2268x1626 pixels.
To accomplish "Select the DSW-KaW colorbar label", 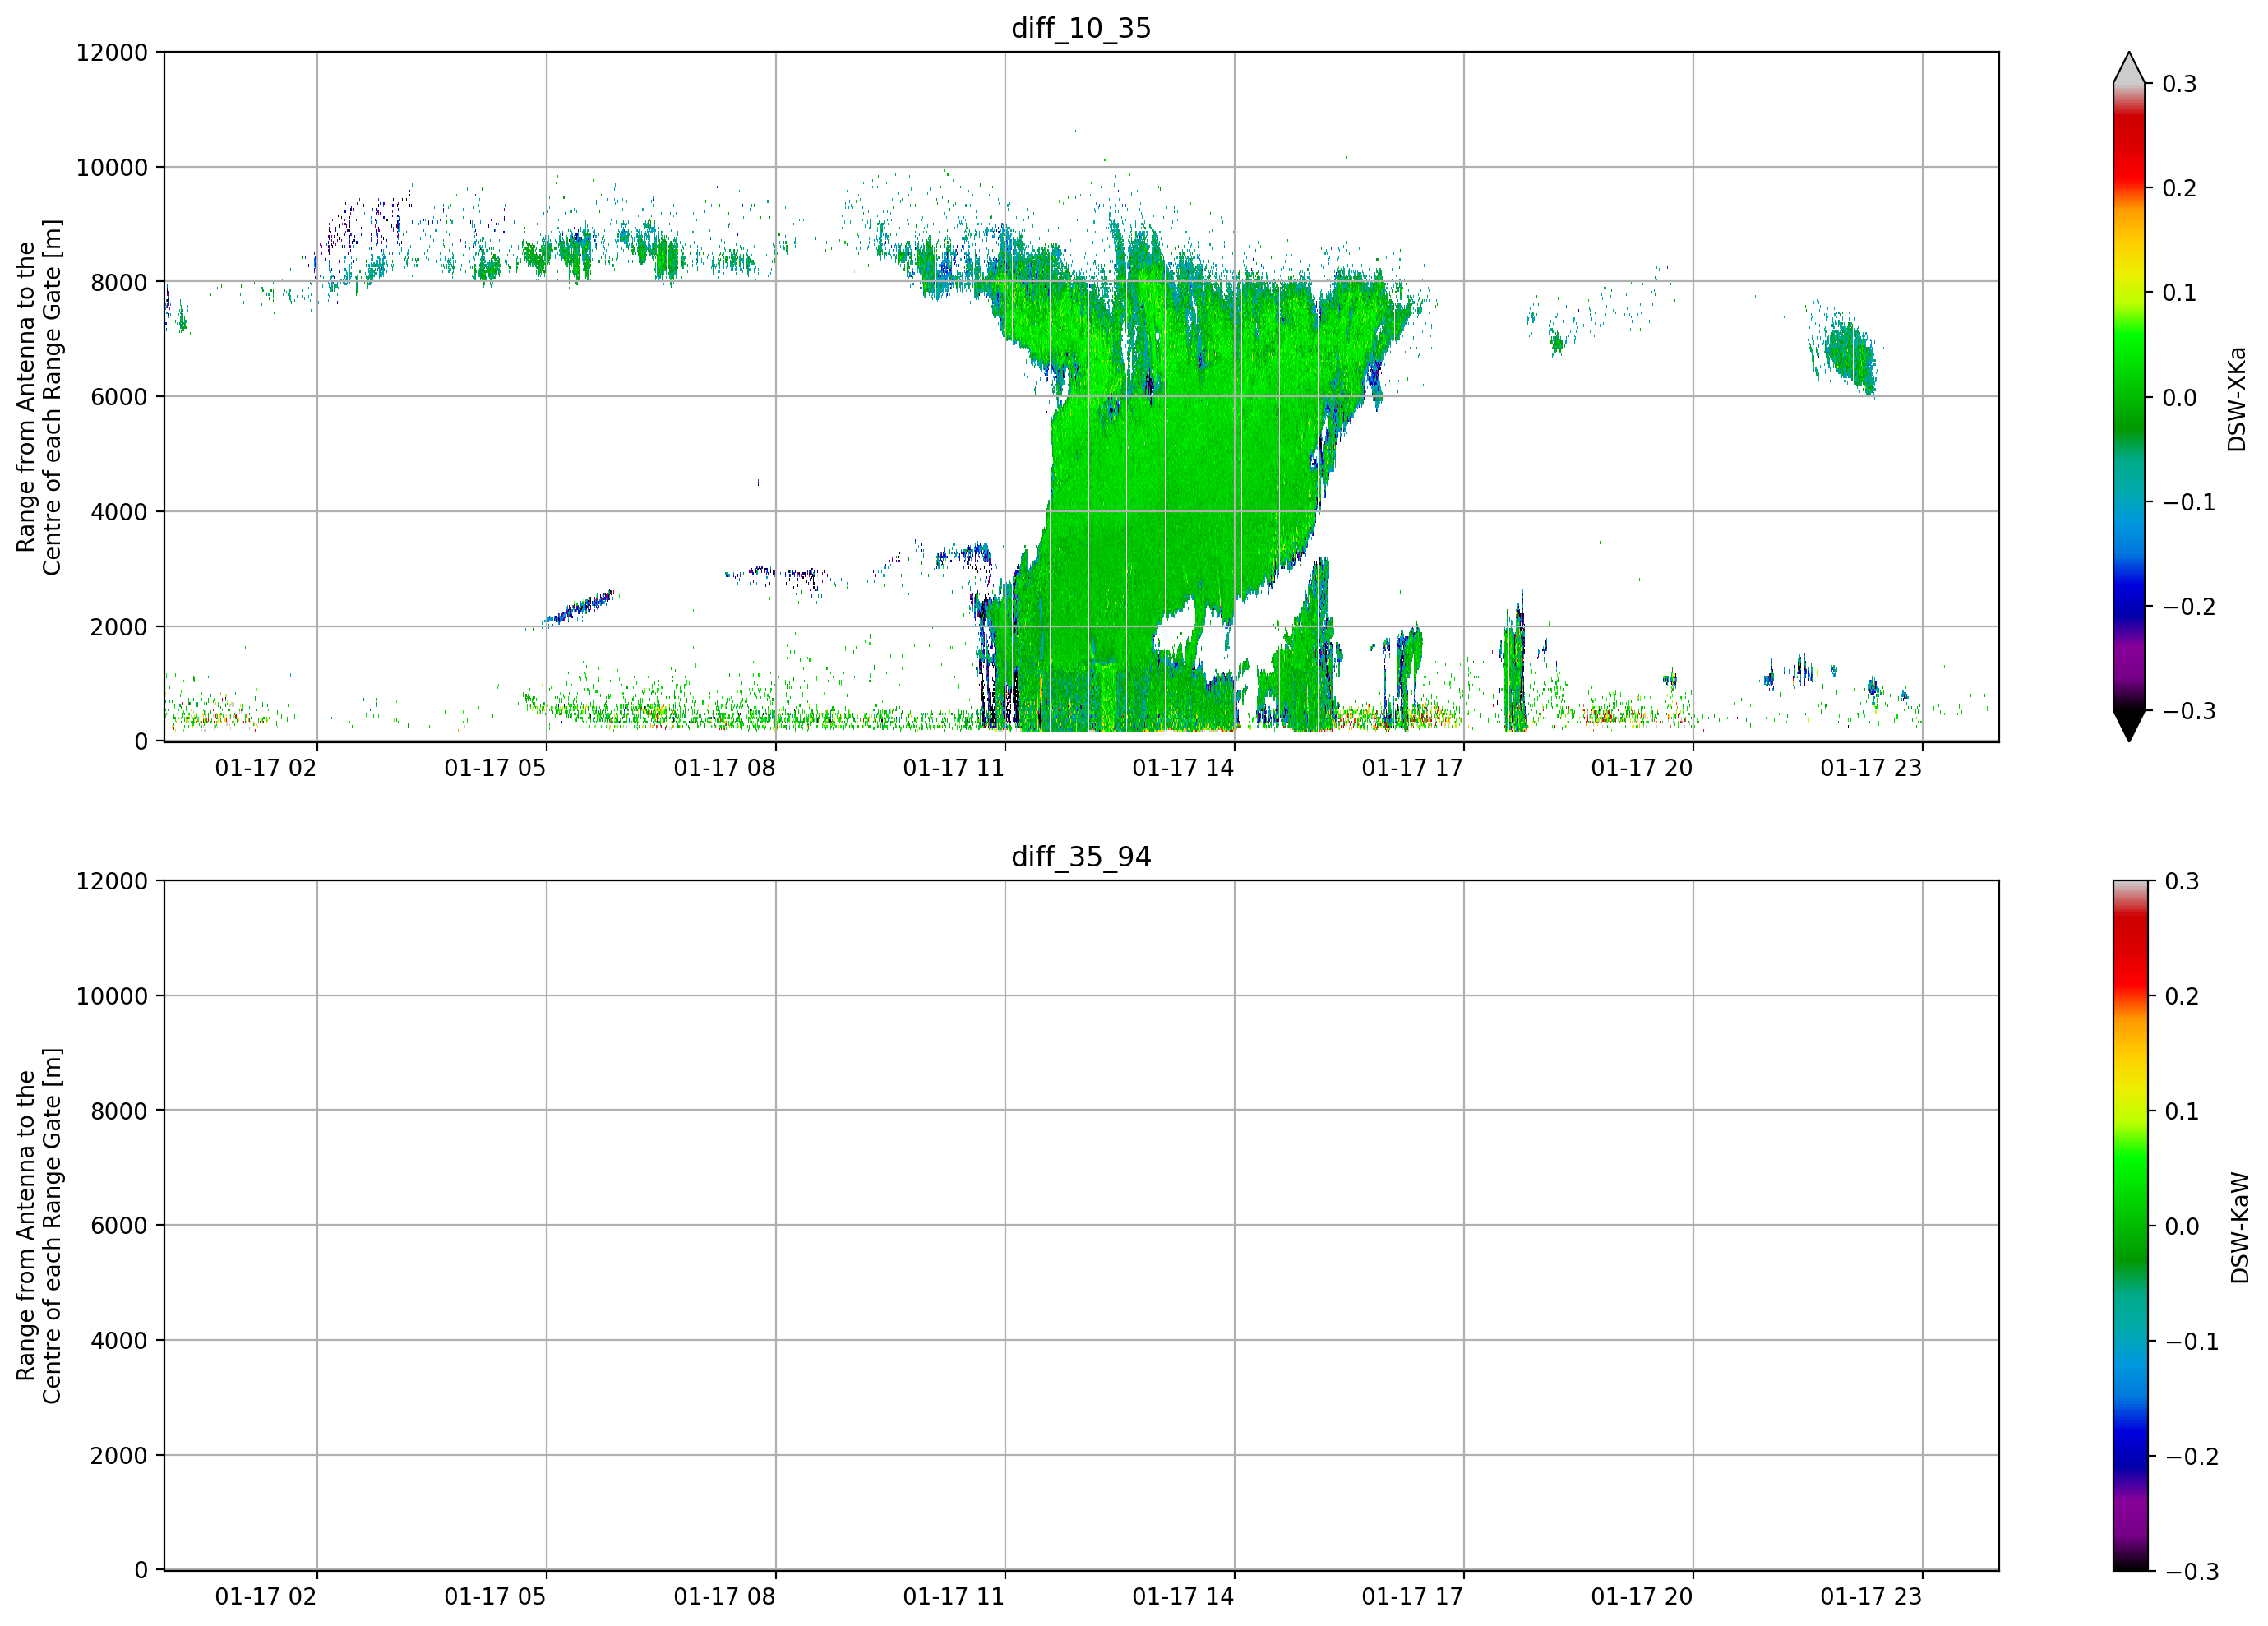I will (x=2240, y=1228).
